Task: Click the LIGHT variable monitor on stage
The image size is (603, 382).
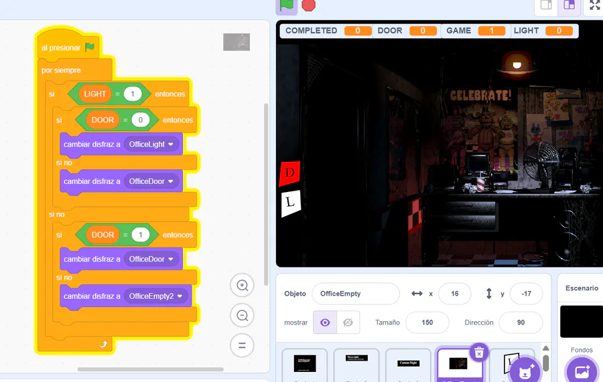Action: tap(543, 31)
